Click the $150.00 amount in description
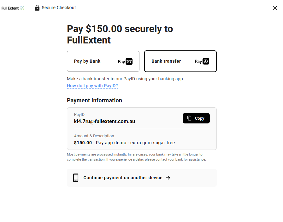This screenshot has height=222, width=283. [83, 143]
